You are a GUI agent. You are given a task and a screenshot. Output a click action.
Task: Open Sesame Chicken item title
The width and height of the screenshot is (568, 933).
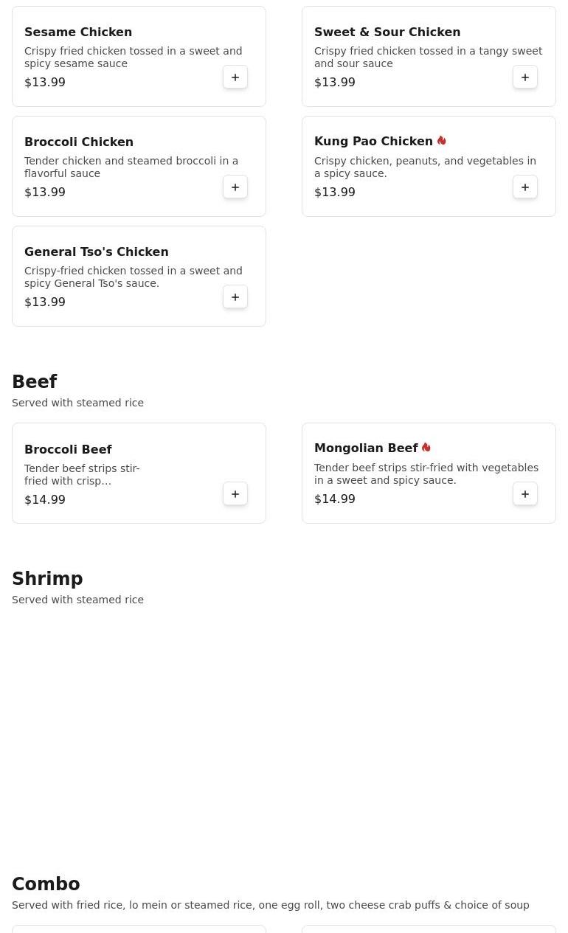pyautogui.click(x=78, y=32)
